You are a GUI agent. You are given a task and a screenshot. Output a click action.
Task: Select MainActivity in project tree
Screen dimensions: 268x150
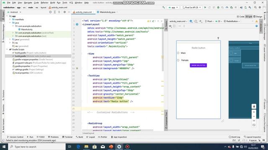pos(25,30)
